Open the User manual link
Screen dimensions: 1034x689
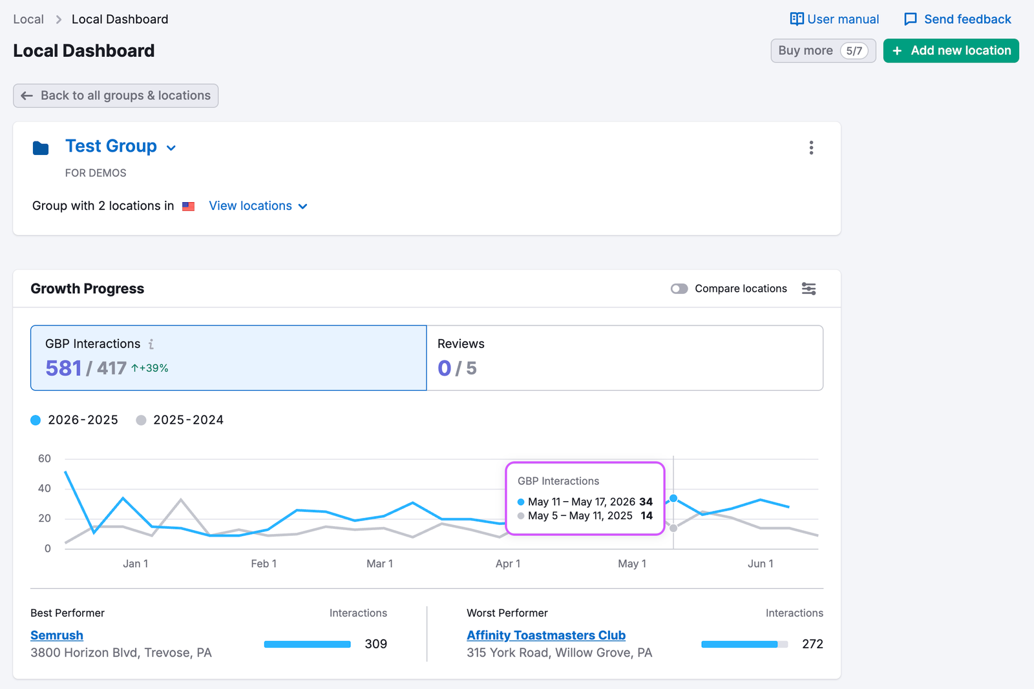834,19
